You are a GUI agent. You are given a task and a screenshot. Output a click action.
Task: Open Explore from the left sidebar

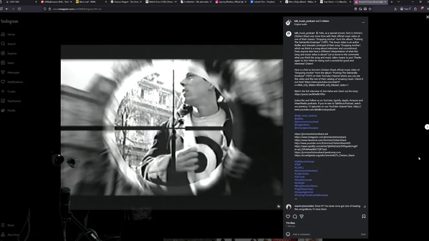click(x=8, y=53)
